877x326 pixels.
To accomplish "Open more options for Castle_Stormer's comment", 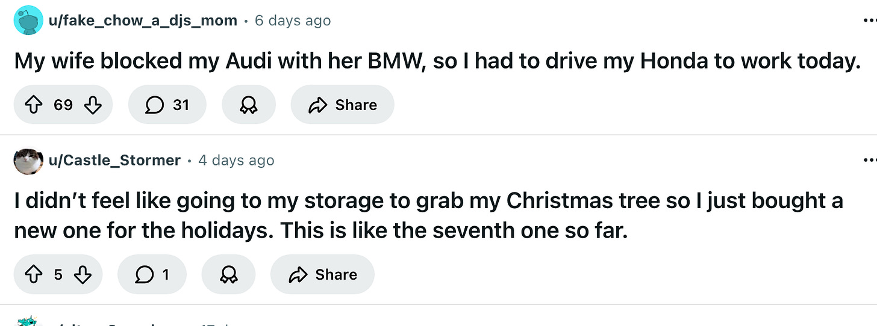I will (x=869, y=161).
